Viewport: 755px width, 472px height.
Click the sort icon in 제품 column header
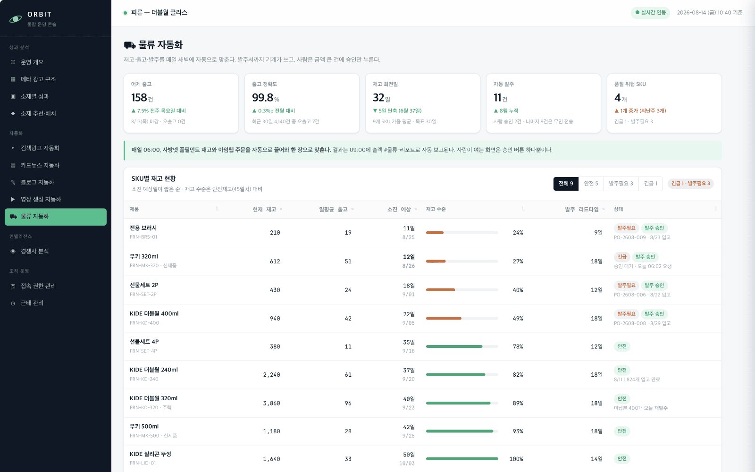[x=217, y=209]
